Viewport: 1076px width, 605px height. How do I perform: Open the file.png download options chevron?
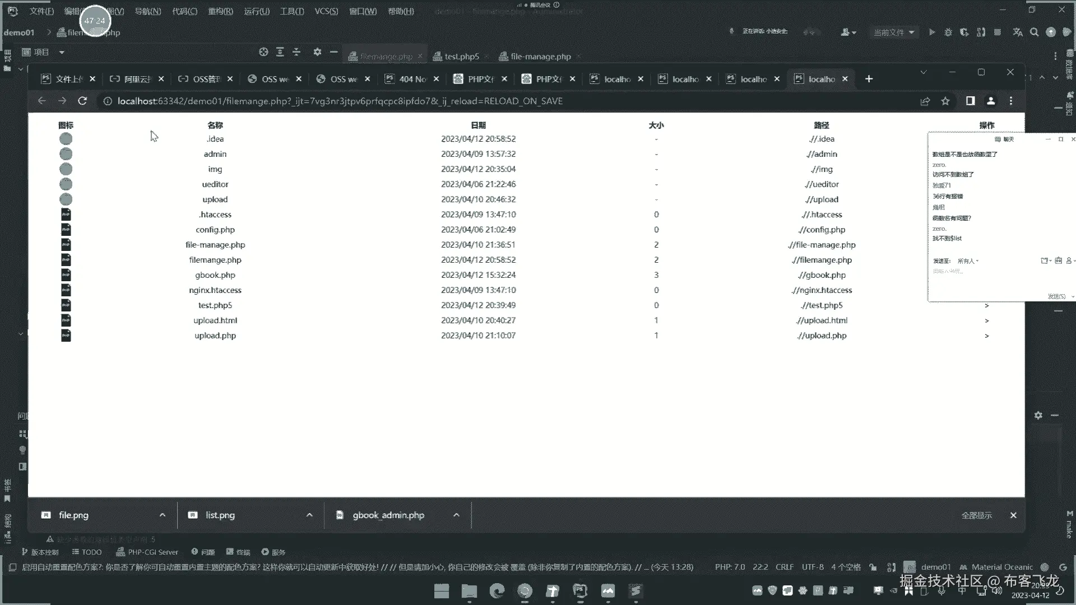(x=163, y=515)
